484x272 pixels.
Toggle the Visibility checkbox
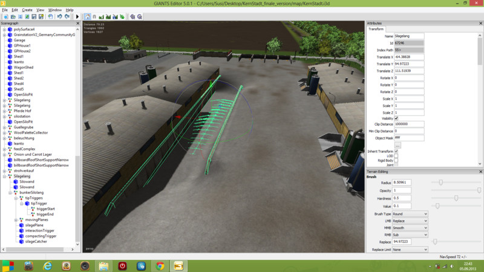(x=396, y=118)
